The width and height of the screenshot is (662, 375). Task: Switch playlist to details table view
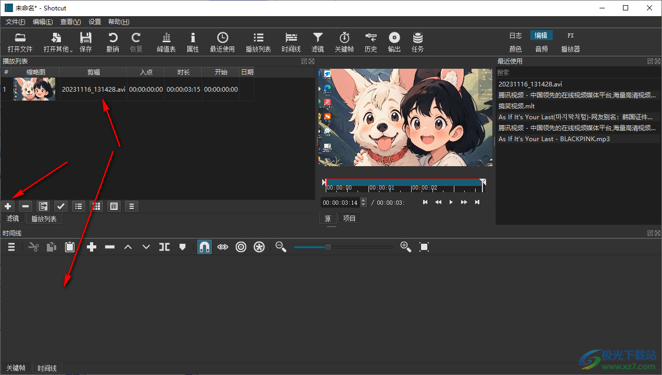pos(114,206)
